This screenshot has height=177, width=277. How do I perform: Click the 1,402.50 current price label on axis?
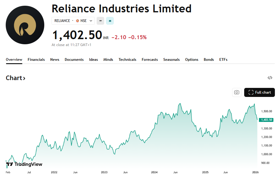[266, 120]
